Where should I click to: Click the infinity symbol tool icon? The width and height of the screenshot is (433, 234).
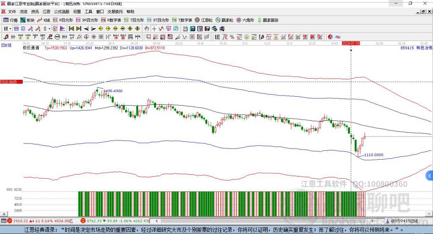[338, 37]
